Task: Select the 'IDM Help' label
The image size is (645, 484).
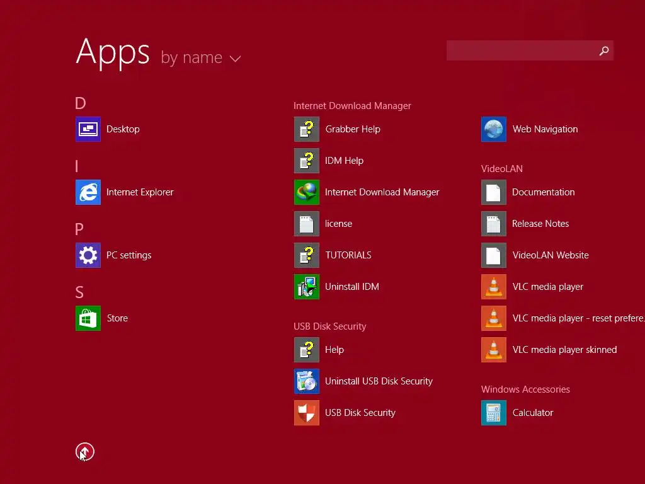Action: 345,161
